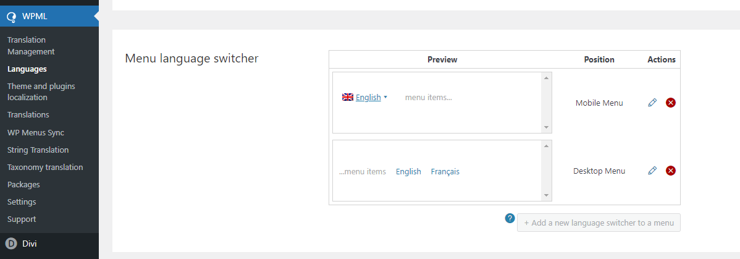
Task: Open WP Menus Sync
Action: [x=36, y=132]
